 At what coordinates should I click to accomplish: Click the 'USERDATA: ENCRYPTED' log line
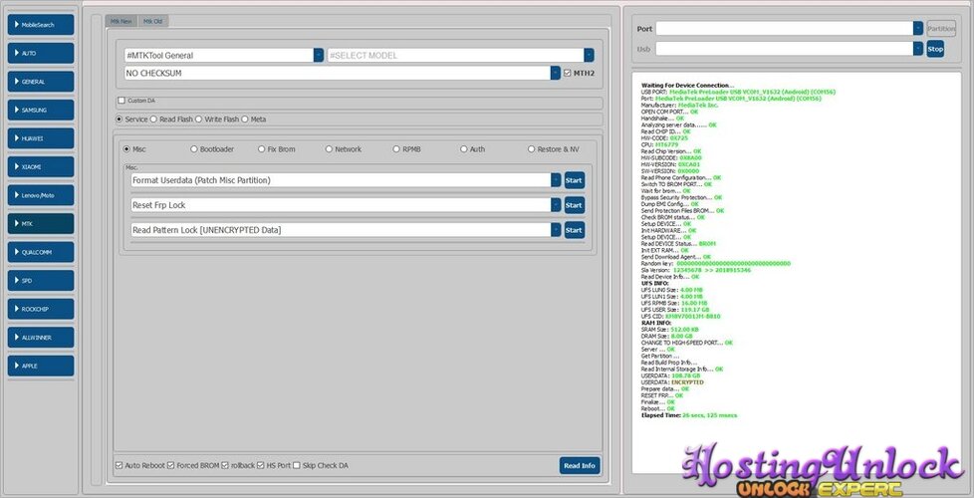[672, 382]
